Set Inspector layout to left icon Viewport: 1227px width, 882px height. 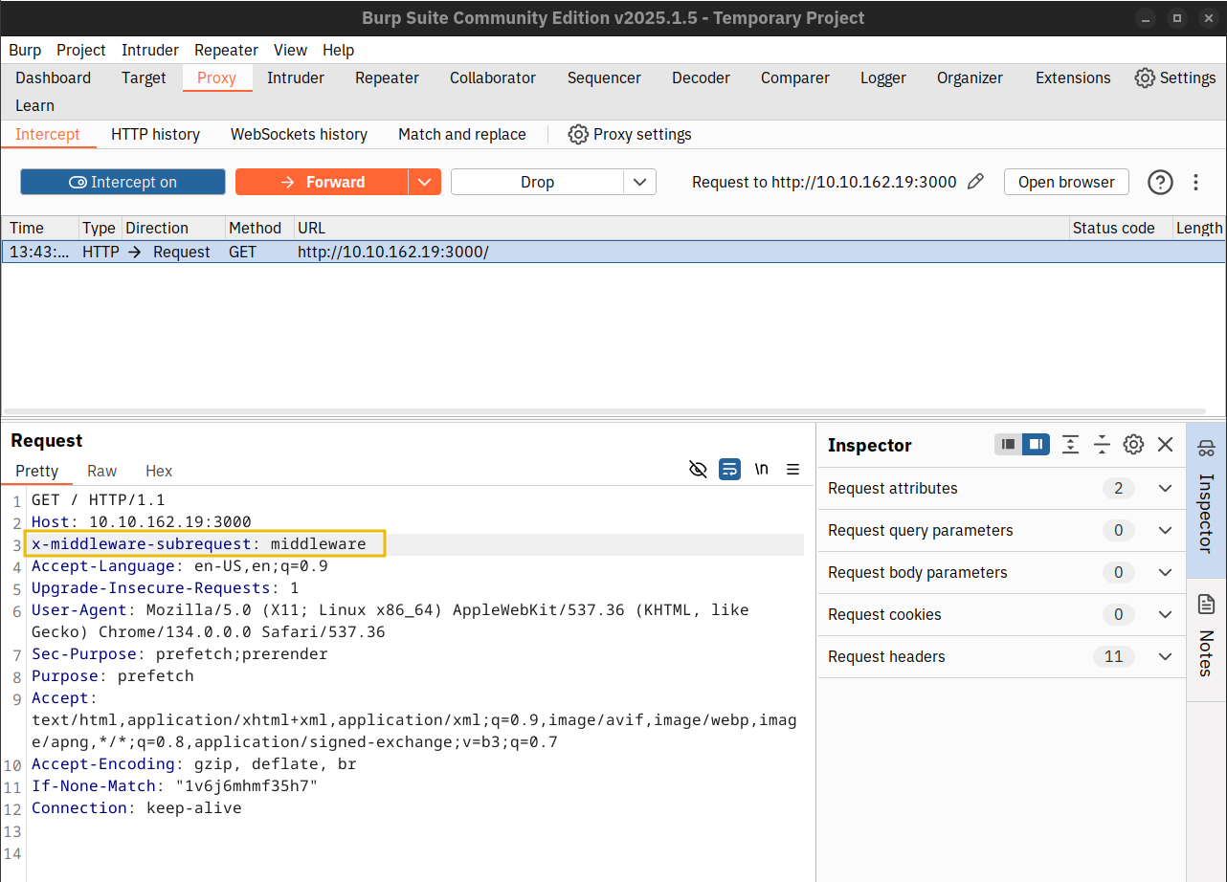click(x=1008, y=444)
